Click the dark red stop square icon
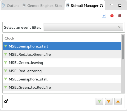Viewport: 127px width, 111px height. (x=120, y=16)
